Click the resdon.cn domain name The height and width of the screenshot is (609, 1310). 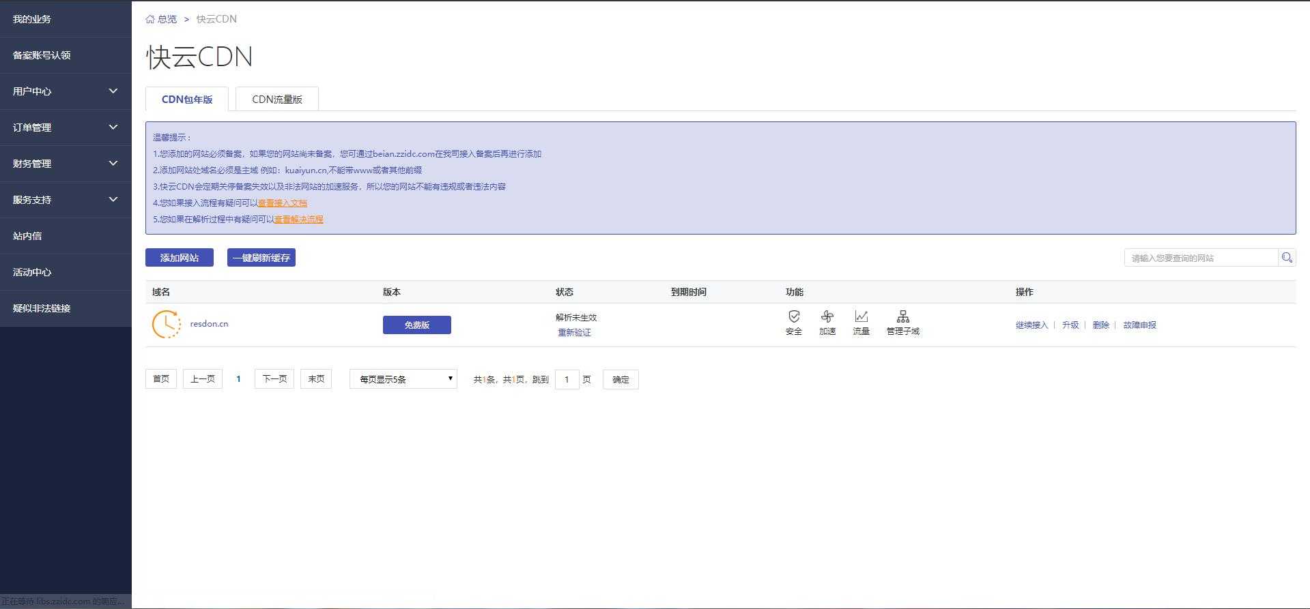(x=210, y=324)
